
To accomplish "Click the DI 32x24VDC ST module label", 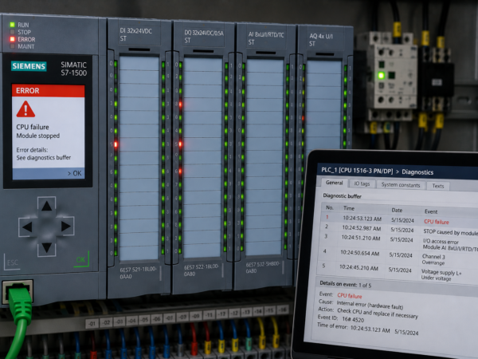I will 135,34.
